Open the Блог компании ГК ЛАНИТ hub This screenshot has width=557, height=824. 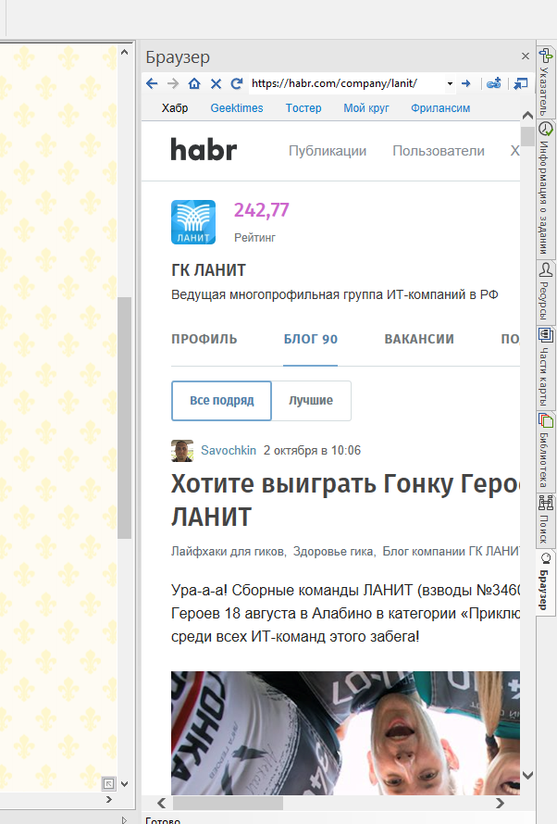point(451,551)
